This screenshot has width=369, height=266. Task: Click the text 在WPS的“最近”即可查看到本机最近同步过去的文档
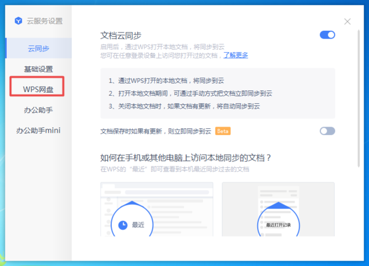pos(175,169)
